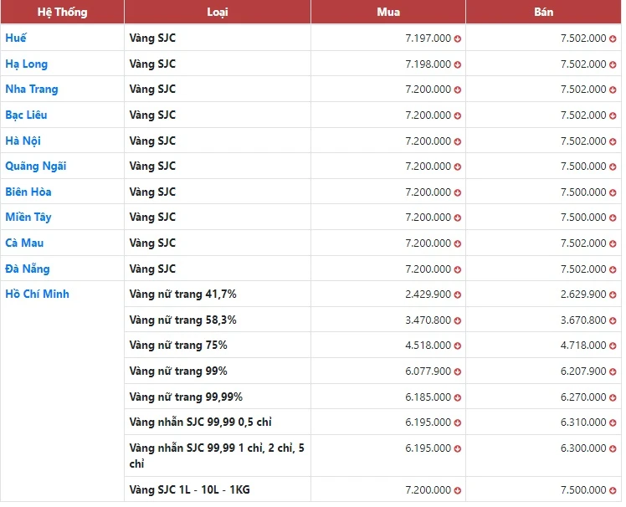
Task: Click the red arrow icon next to 6.310.000
Action: pyautogui.click(x=613, y=422)
